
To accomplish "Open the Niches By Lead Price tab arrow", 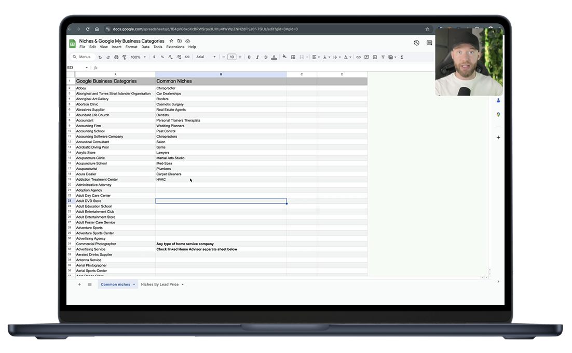I will tap(182, 284).
